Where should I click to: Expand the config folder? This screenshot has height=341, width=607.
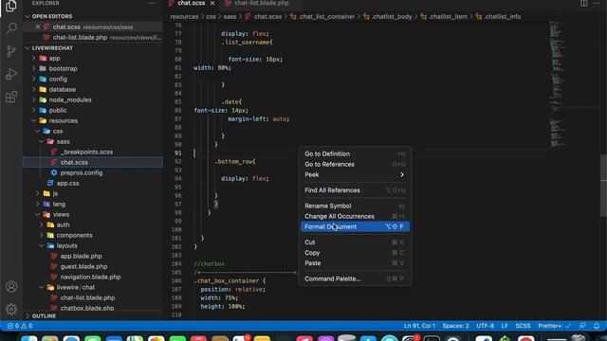pos(58,80)
